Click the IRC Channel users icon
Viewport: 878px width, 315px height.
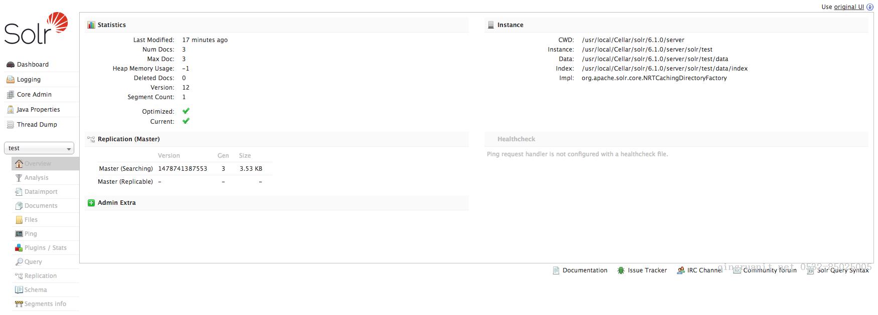[680, 270]
